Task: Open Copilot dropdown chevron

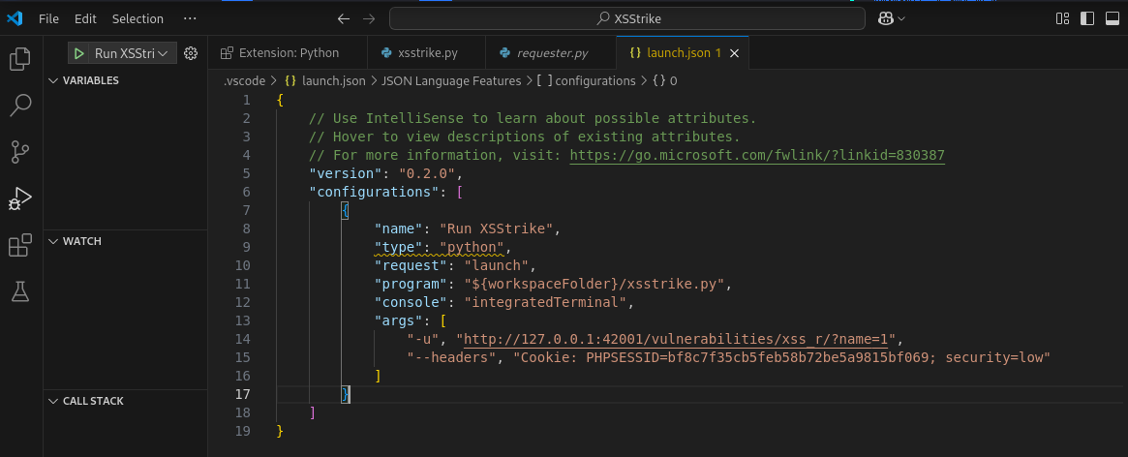Action: pyautogui.click(x=901, y=18)
